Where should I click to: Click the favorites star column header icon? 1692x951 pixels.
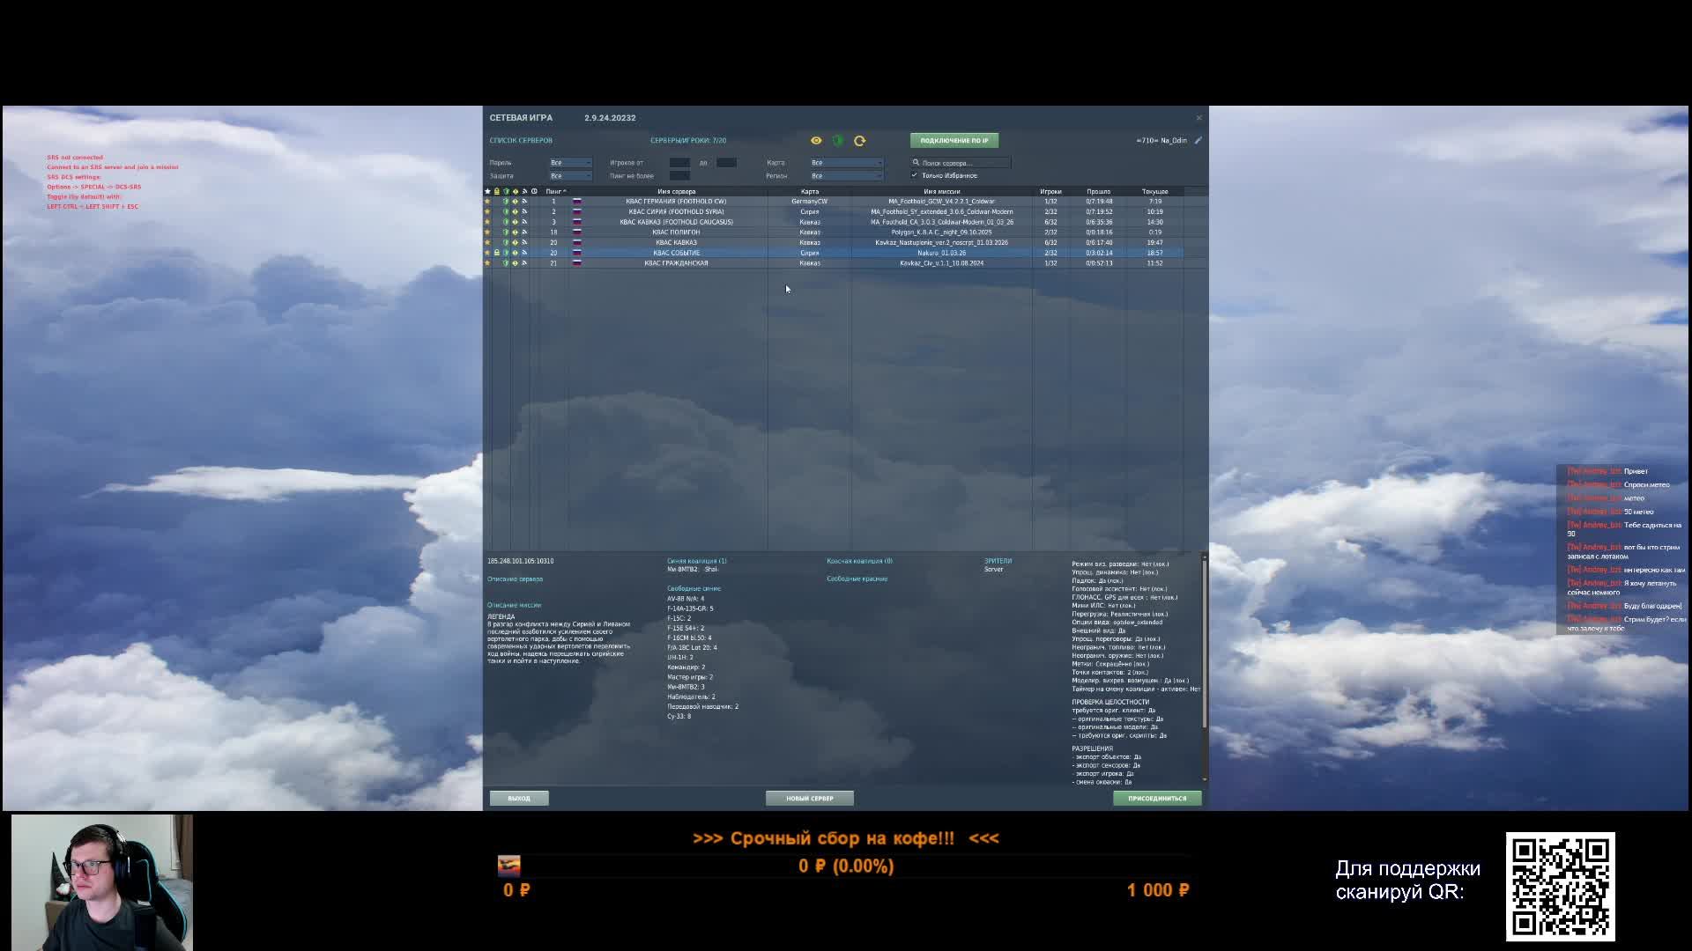[487, 191]
